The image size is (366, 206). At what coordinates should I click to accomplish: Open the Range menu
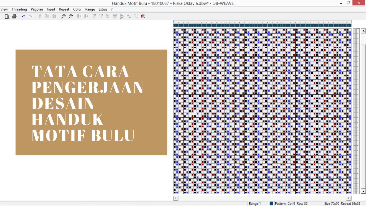click(x=90, y=9)
